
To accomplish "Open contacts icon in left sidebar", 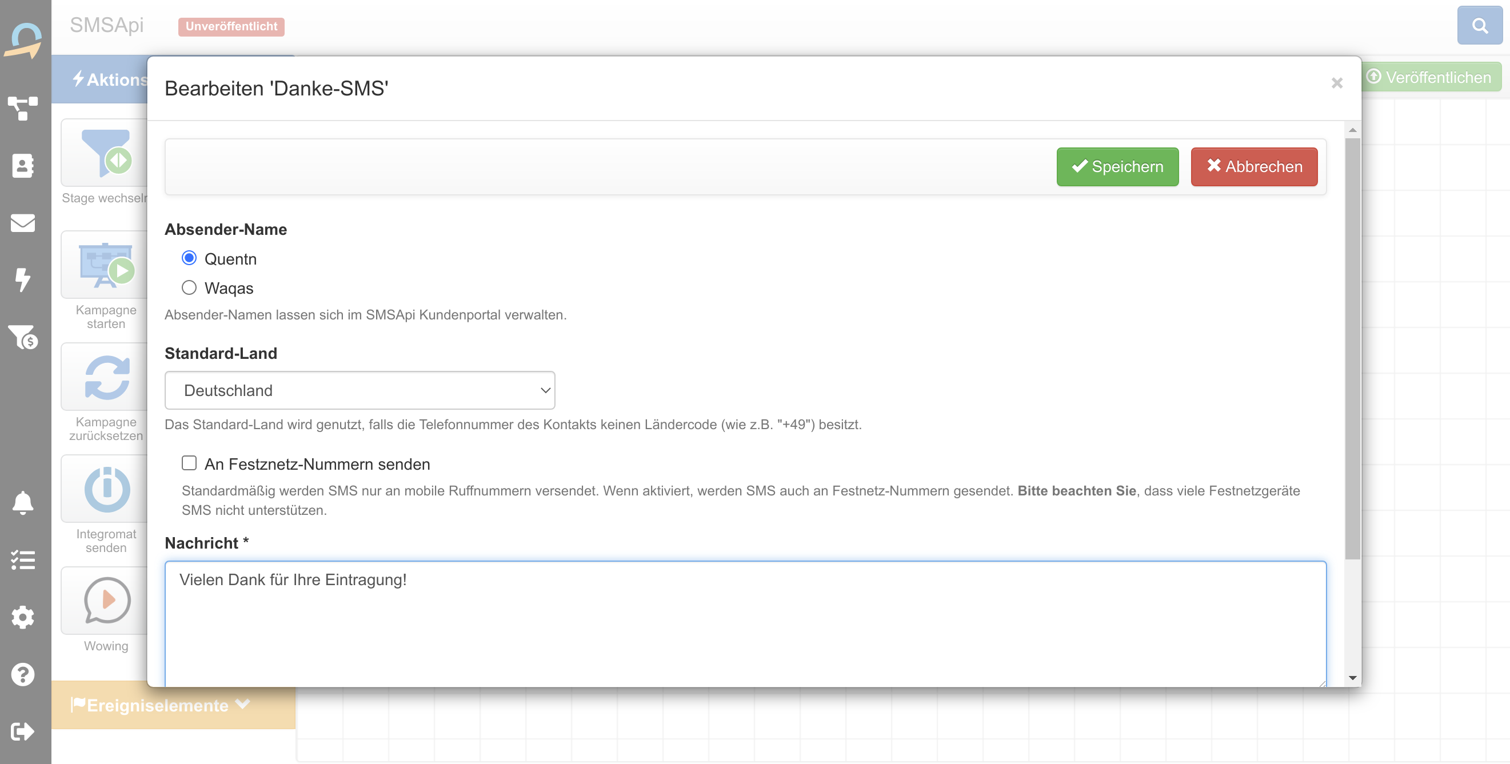I will (x=23, y=166).
